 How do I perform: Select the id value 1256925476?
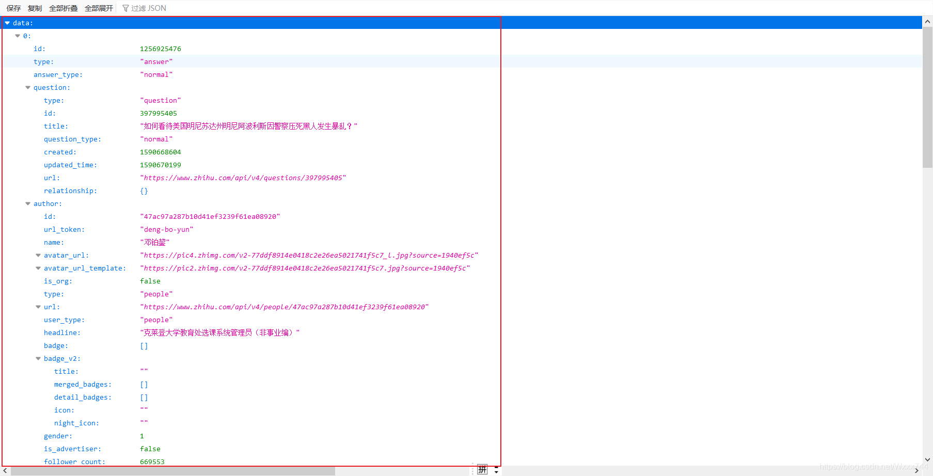(x=161, y=49)
